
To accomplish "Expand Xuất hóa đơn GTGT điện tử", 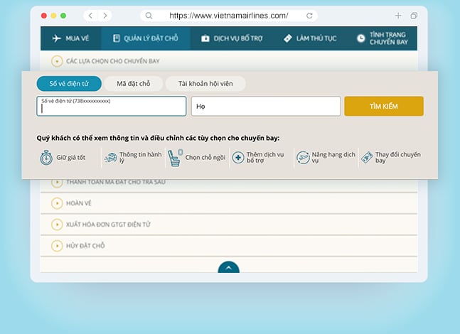I will (58, 225).
